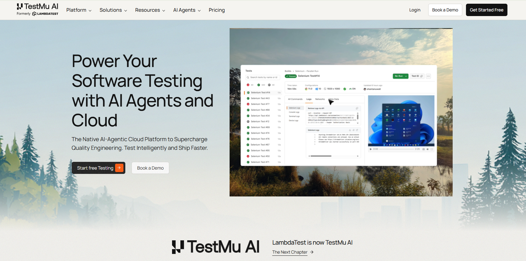Screen dimensions: 526x261
Task: Click the Get Started Free button
Action: [486, 10]
